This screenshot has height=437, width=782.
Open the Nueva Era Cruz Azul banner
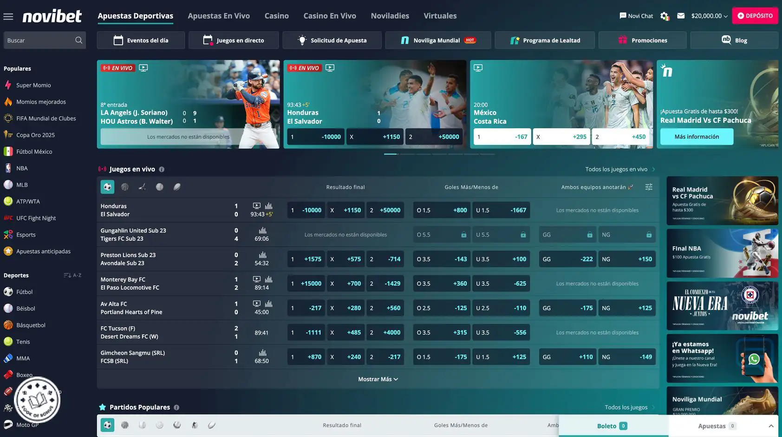(x=722, y=306)
